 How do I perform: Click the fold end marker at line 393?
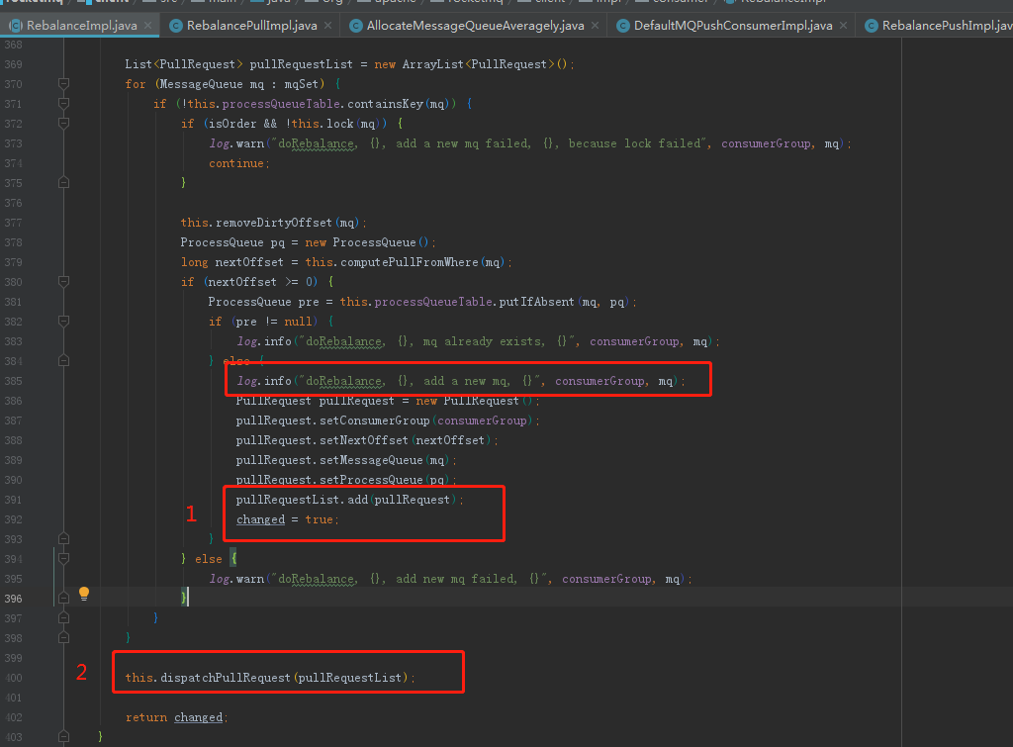pos(63,538)
